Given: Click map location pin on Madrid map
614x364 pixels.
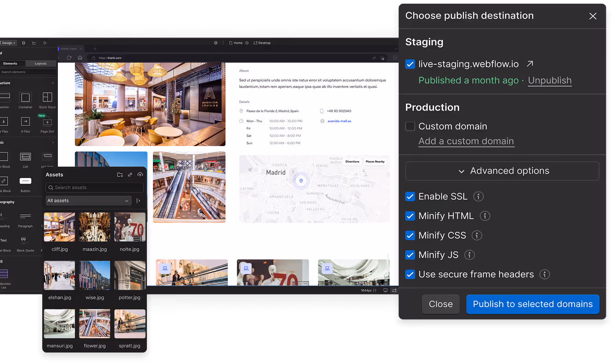Looking at the screenshot, I should (x=301, y=181).
